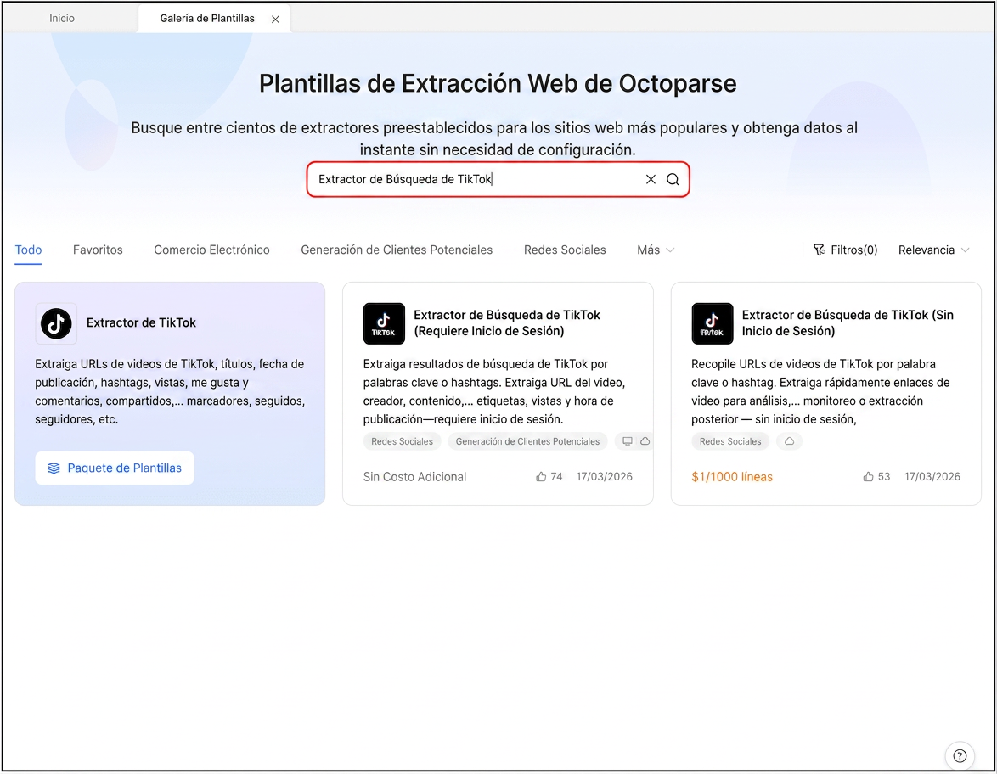Click TikTok logo on Sin Inicio de Sesión card
Screen dimensions: 997x774
coord(713,323)
